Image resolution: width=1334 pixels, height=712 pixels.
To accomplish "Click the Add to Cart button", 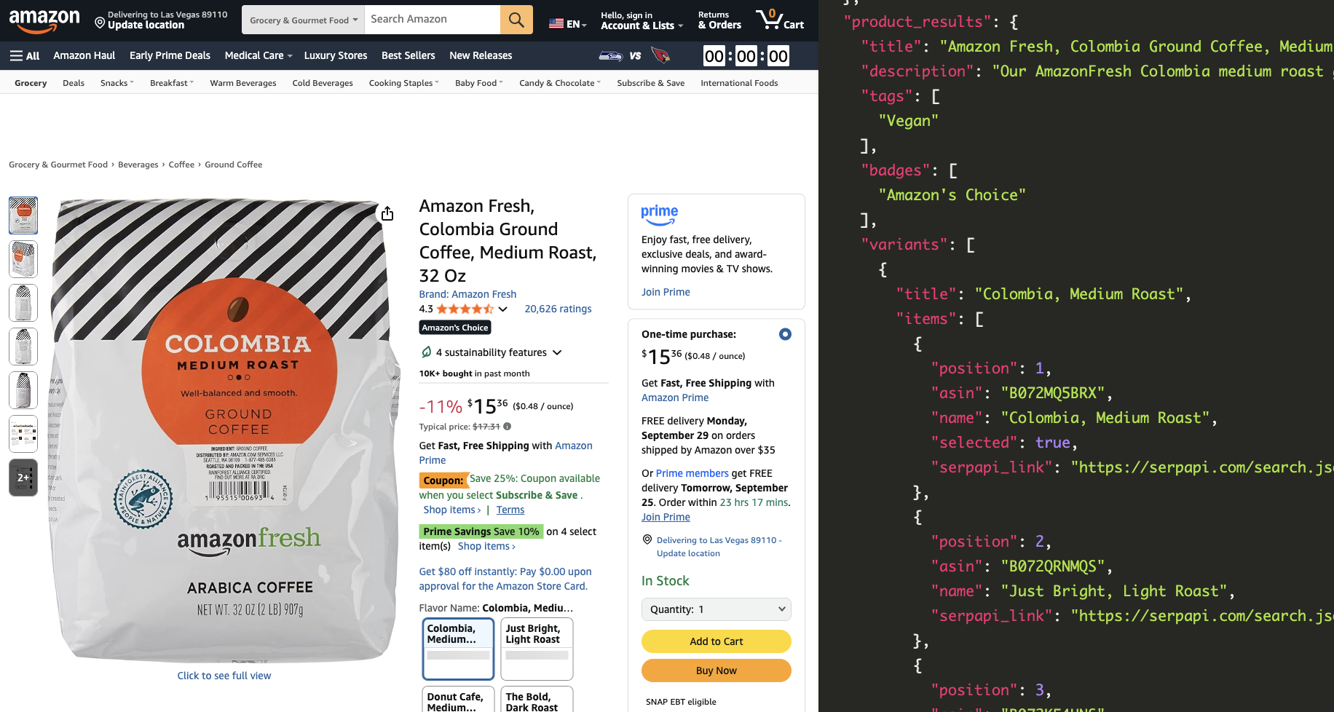I will click(x=716, y=641).
